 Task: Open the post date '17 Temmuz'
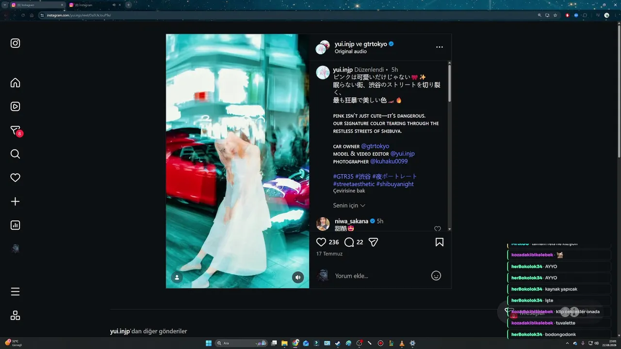pyautogui.click(x=329, y=254)
